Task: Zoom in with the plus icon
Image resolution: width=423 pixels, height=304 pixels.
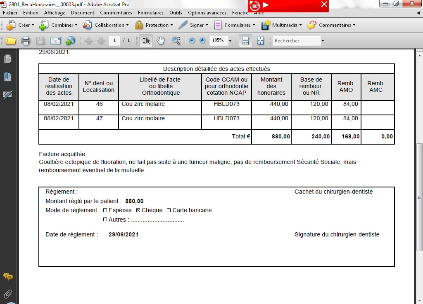Action: pyautogui.click(x=202, y=41)
